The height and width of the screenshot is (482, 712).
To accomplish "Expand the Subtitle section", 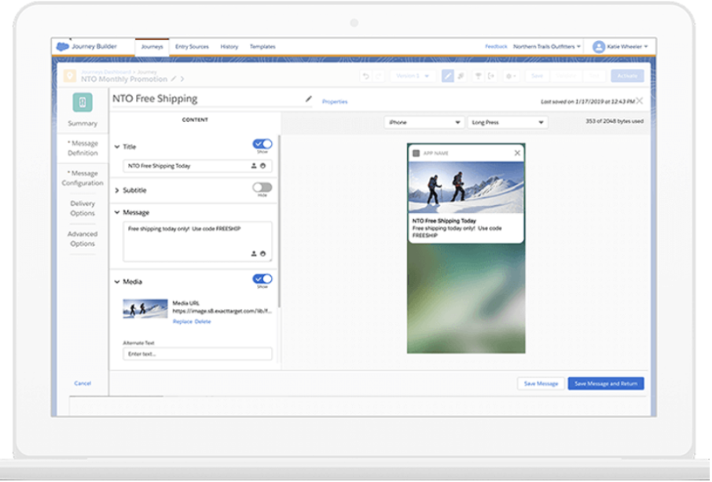I will [117, 190].
